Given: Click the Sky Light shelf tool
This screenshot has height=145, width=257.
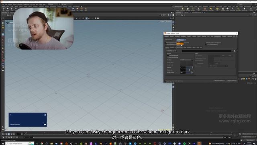Looking at the screenshot, I should (223, 9).
